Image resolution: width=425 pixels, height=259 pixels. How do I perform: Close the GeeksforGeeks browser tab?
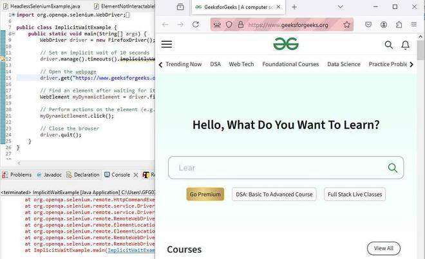pyautogui.click(x=278, y=7)
